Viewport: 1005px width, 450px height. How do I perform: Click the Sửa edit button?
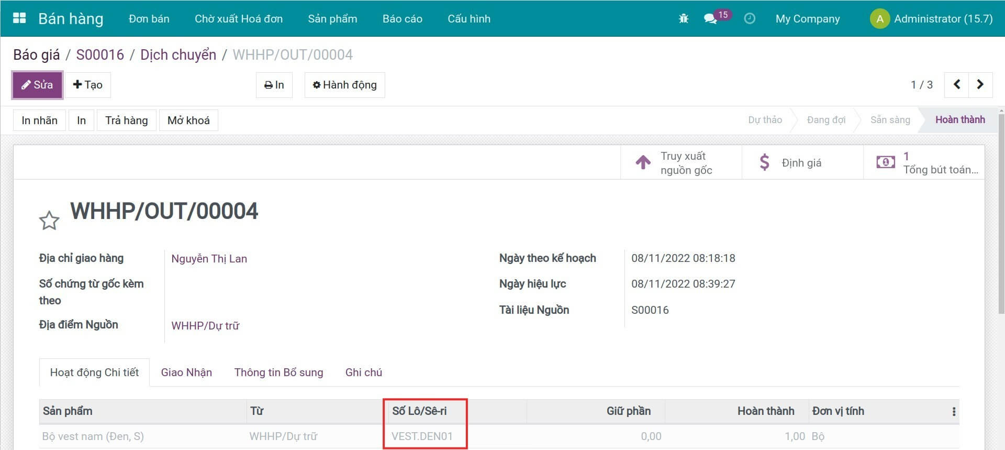(37, 85)
